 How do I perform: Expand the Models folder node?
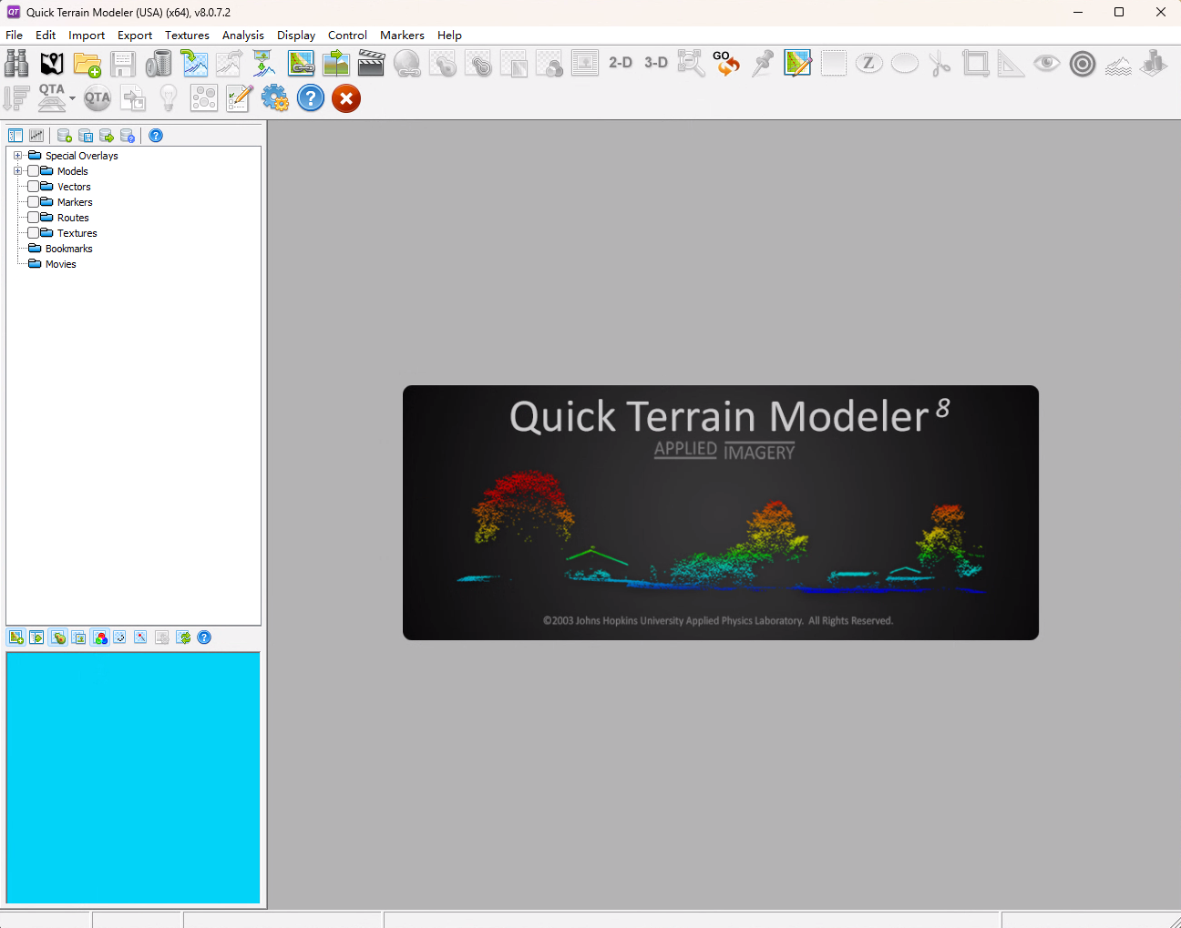pyautogui.click(x=17, y=171)
